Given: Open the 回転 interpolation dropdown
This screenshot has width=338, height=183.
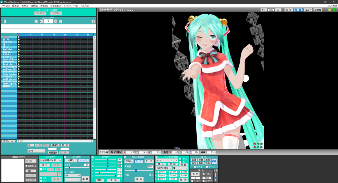Looking at the screenshot, I should click(x=31, y=161).
